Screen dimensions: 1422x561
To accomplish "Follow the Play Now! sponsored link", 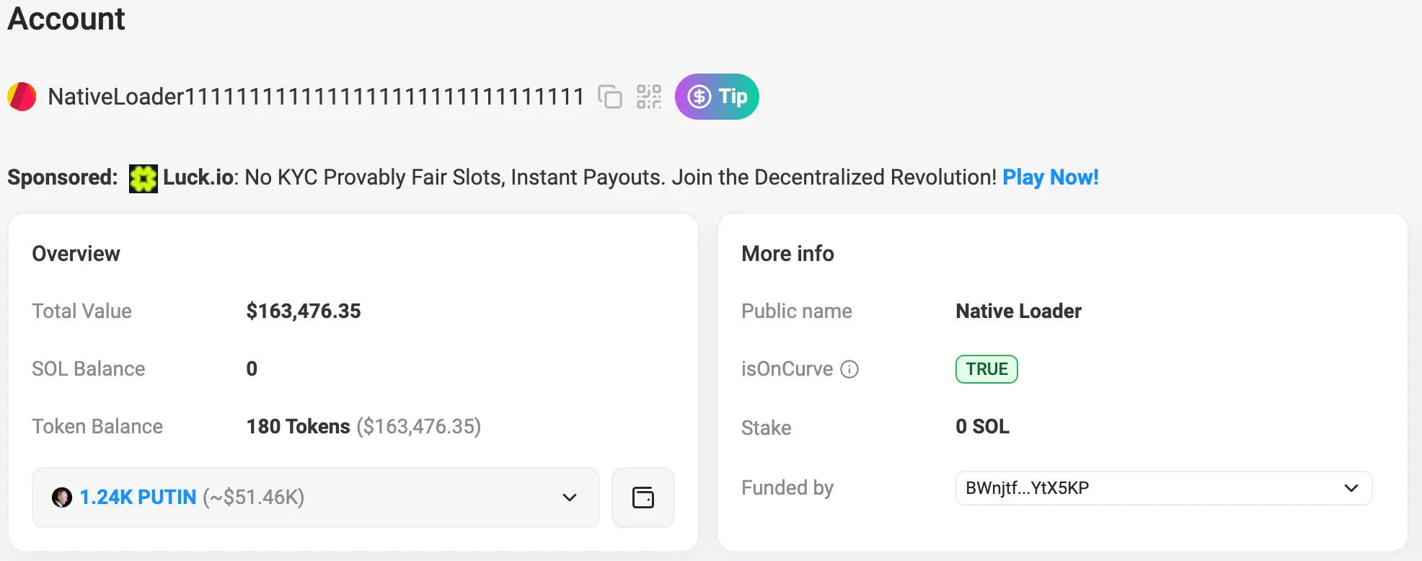I will click(1050, 177).
